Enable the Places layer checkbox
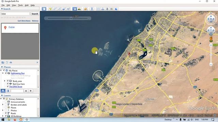218x122 pixels. (x=6, y=107)
